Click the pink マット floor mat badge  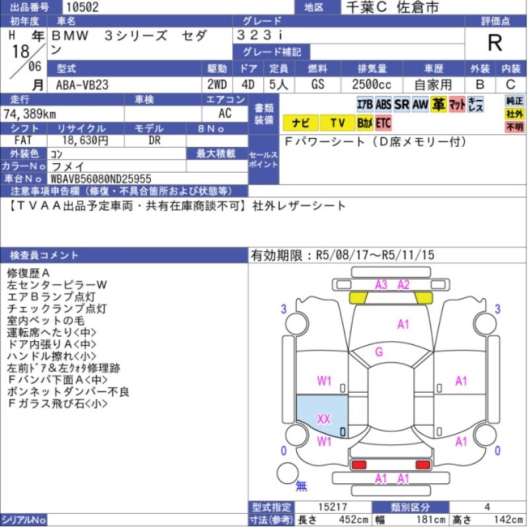point(457,104)
